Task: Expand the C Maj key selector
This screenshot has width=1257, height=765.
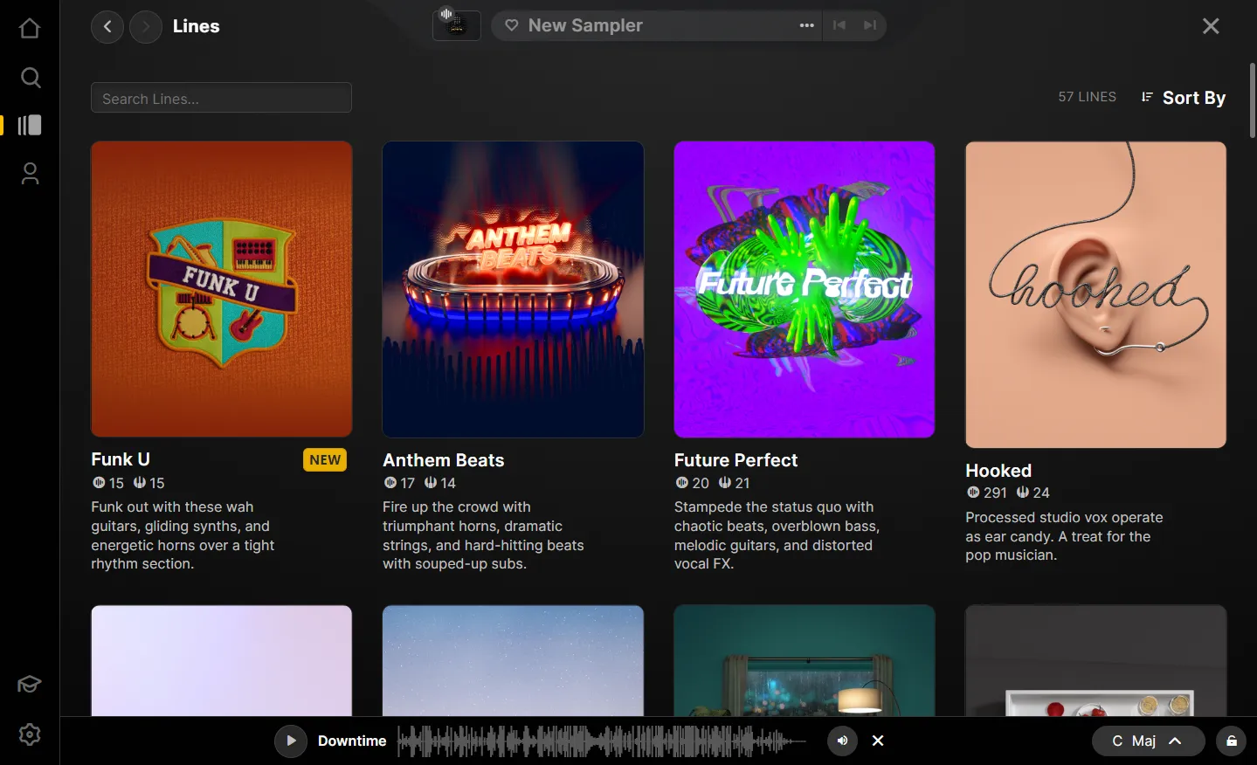Action: coord(1148,741)
